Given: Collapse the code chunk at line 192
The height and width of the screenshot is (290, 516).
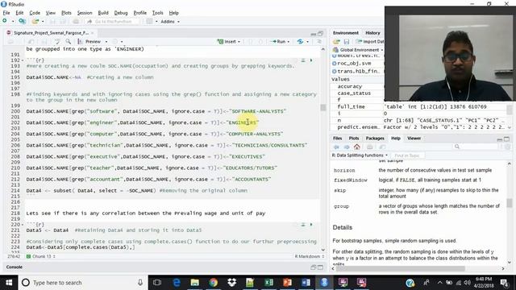Looking at the screenshot, I should tap(23, 60).
